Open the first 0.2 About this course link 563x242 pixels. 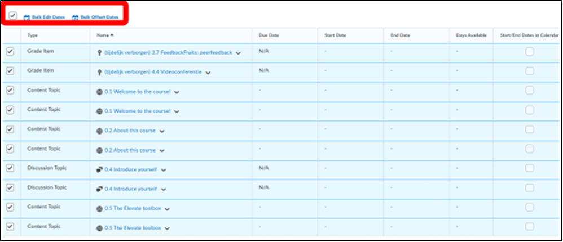(x=130, y=131)
